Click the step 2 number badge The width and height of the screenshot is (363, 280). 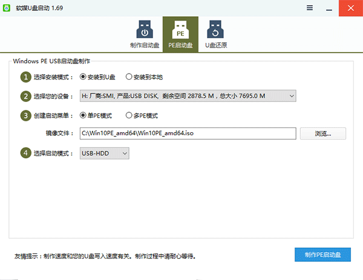tap(25, 96)
